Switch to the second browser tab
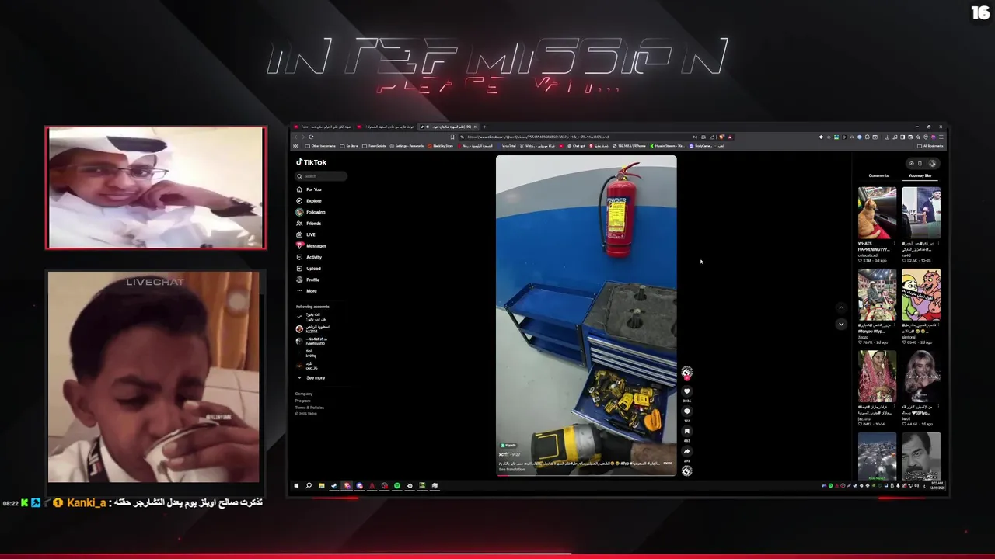Image resolution: width=995 pixels, height=559 pixels. pyautogui.click(x=386, y=127)
